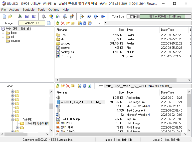This screenshot has height=142, width=192.
Task: Select bootmgr.efi in Image file list
Action: 67,52
